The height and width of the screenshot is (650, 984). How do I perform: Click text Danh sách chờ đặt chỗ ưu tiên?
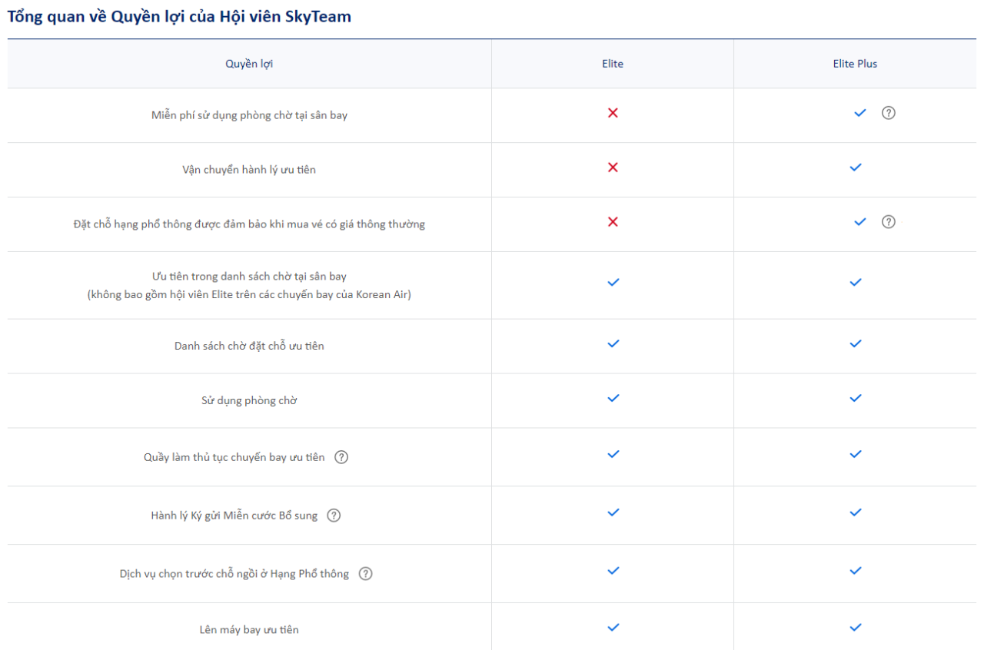coord(249,347)
